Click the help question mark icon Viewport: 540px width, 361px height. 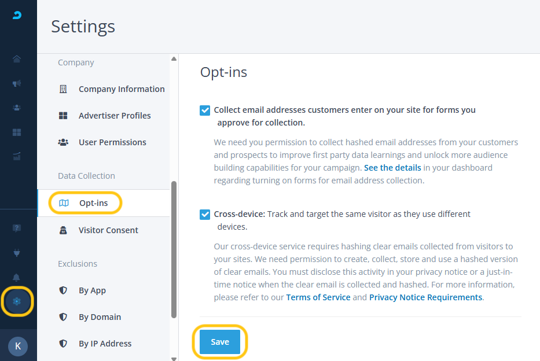pyautogui.click(x=17, y=228)
